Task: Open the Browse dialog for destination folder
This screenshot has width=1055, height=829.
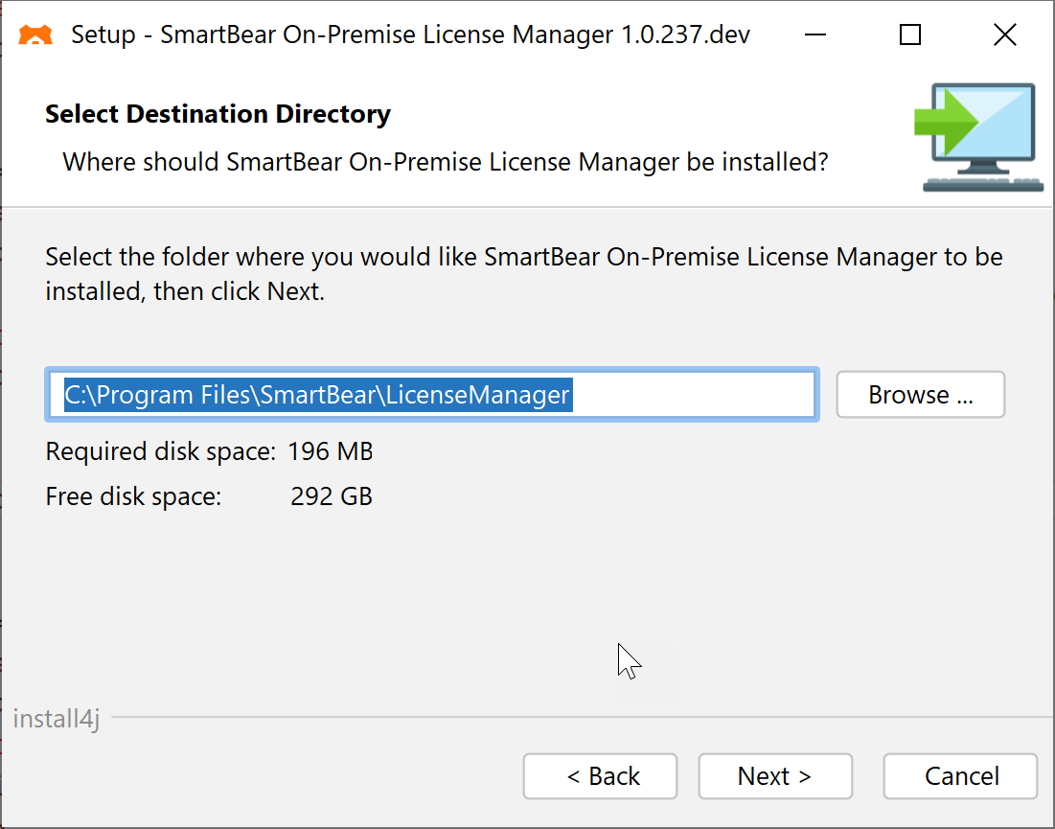Action: point(919,394)
